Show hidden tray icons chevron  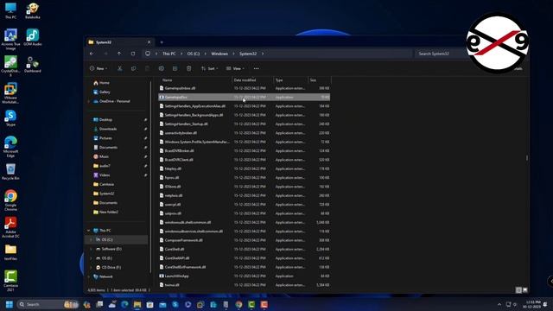(x=499, y=304)
